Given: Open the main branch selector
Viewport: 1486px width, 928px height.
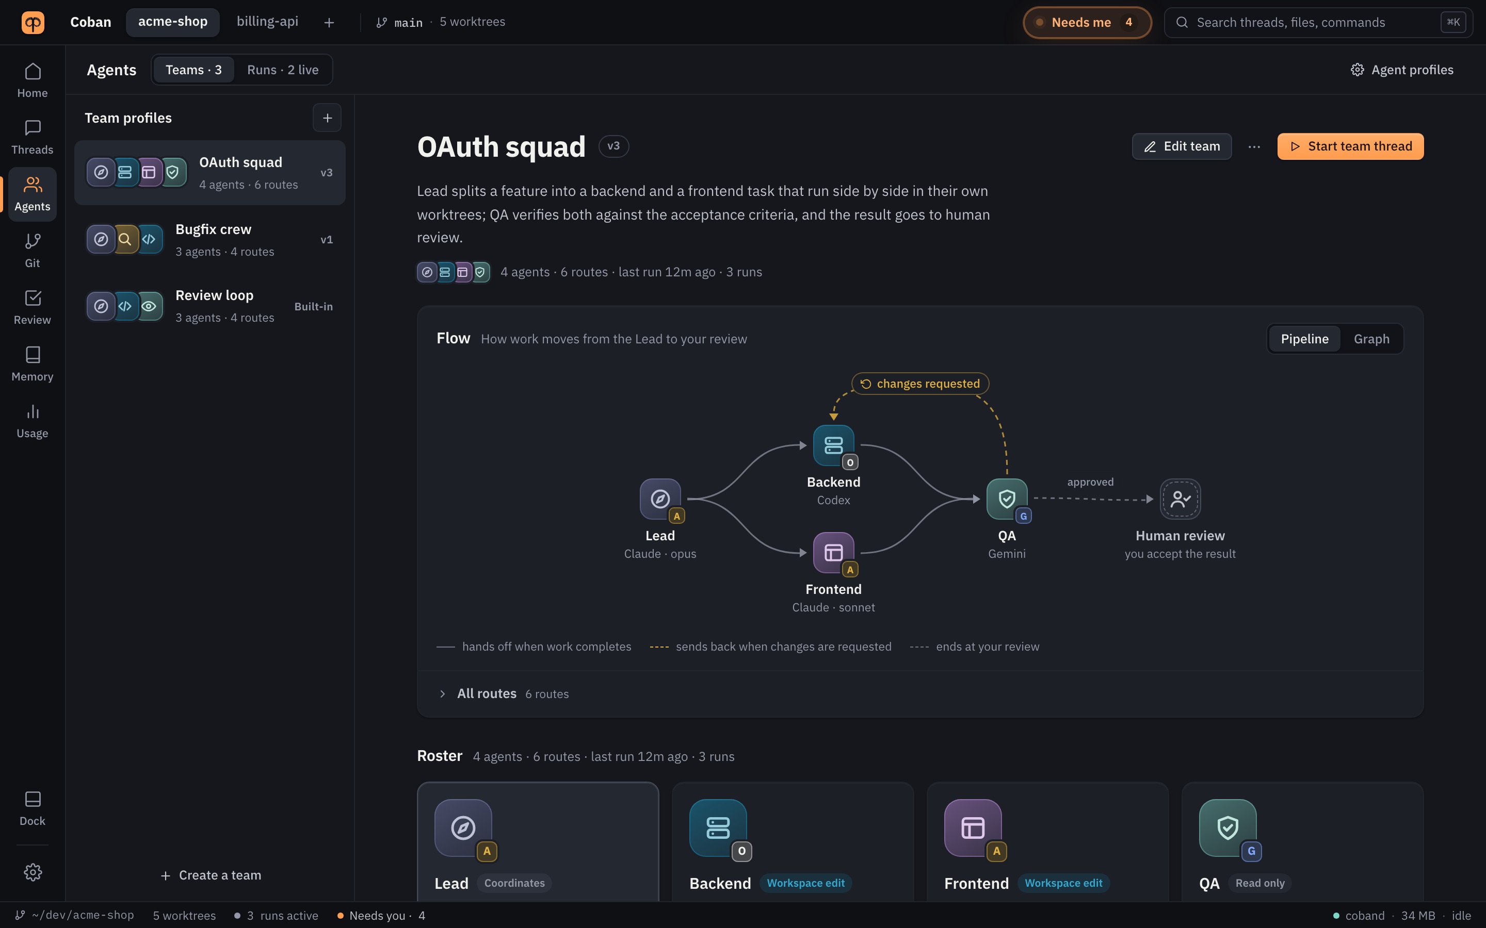Looking at the screenshot, I should (400, 23).
